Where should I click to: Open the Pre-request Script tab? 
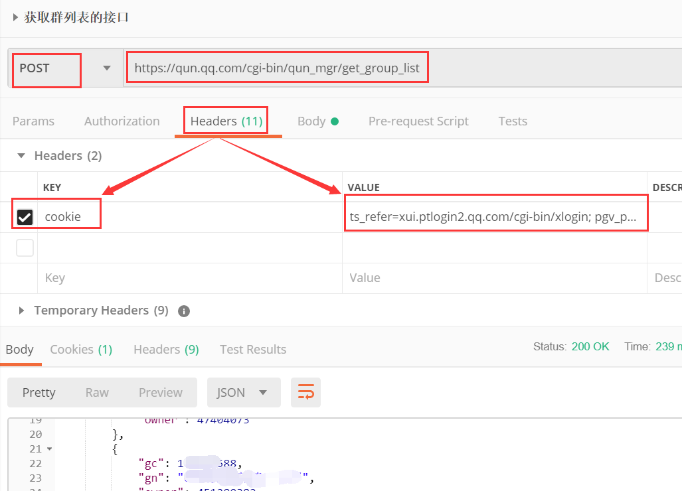[418, 121]
